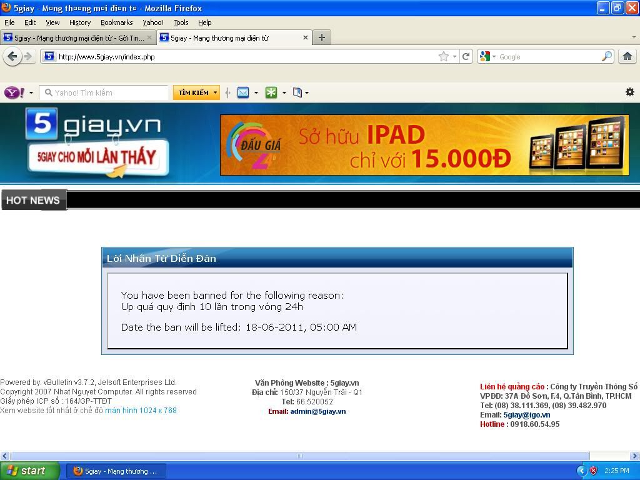
Task: Open the History menu
Action: [x=79, y=22]
